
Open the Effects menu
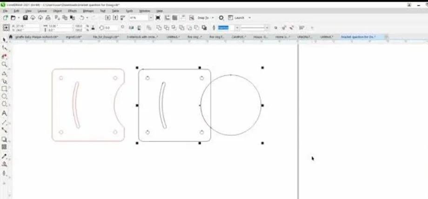[x=72, y=11]
